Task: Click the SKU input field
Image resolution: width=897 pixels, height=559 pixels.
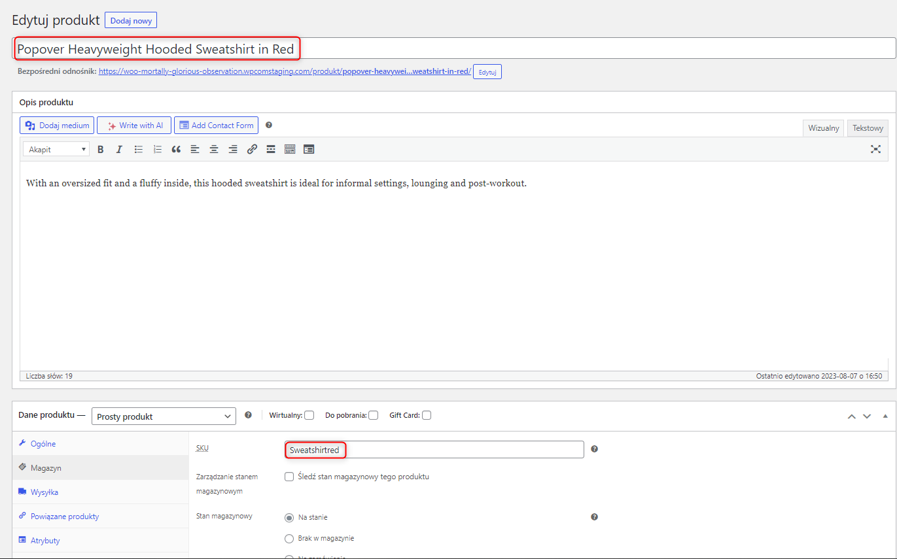Action: (434, 450)
